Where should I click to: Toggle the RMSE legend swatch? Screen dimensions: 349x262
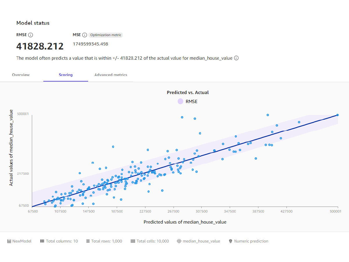(181, 101)
